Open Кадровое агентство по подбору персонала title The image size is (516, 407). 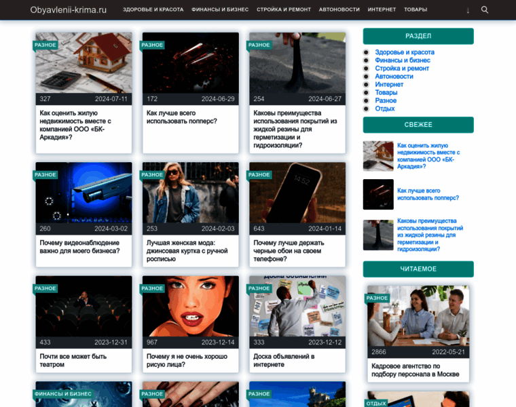[416, 370]
